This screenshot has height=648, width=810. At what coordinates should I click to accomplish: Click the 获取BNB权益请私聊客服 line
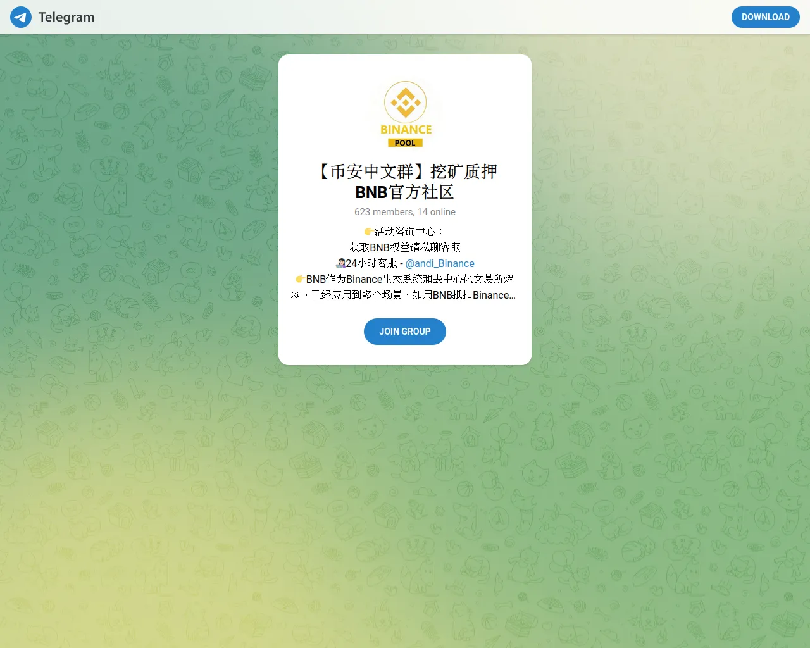405,247
